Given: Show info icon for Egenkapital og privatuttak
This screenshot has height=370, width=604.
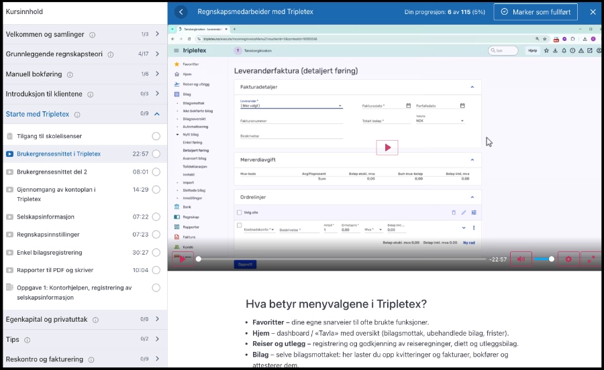Looking at the screenshot, I should click(x=93, y=320).
